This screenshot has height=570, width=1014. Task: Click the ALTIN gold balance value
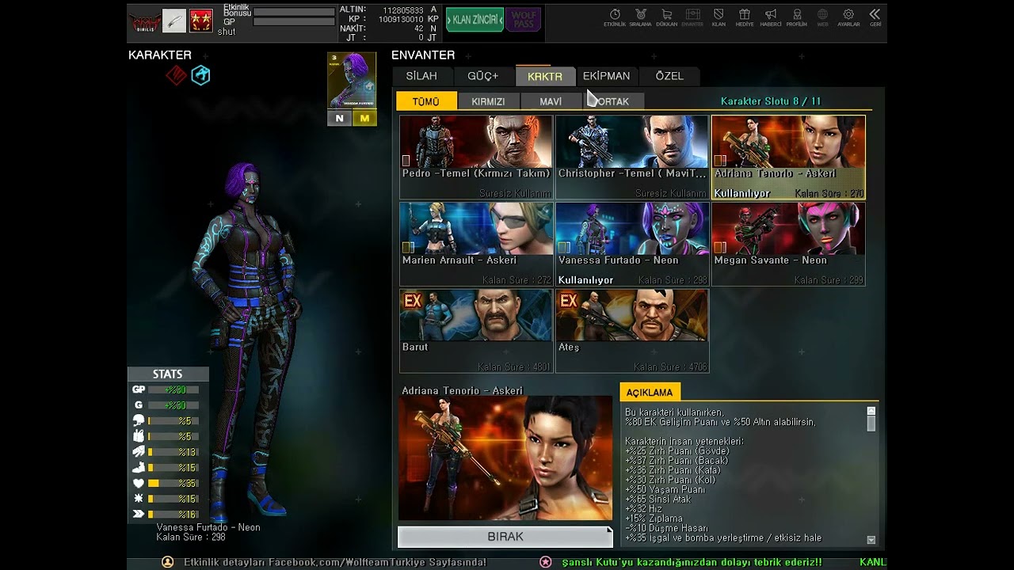(x=404, y=10)
